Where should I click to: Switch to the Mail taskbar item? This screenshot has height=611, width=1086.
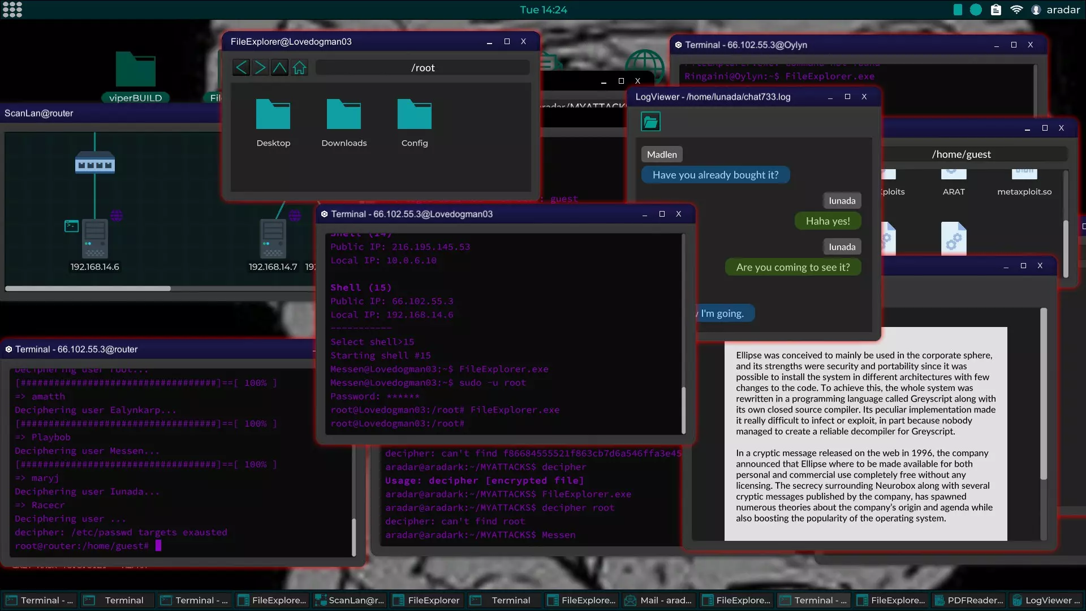[x=658, y=600]
